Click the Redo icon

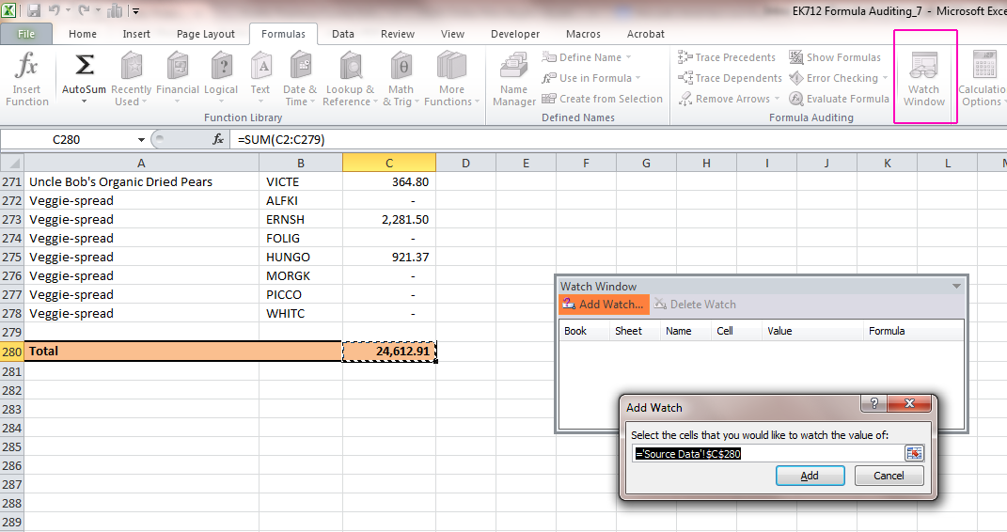pyautogui.click(x=84, y=10)
